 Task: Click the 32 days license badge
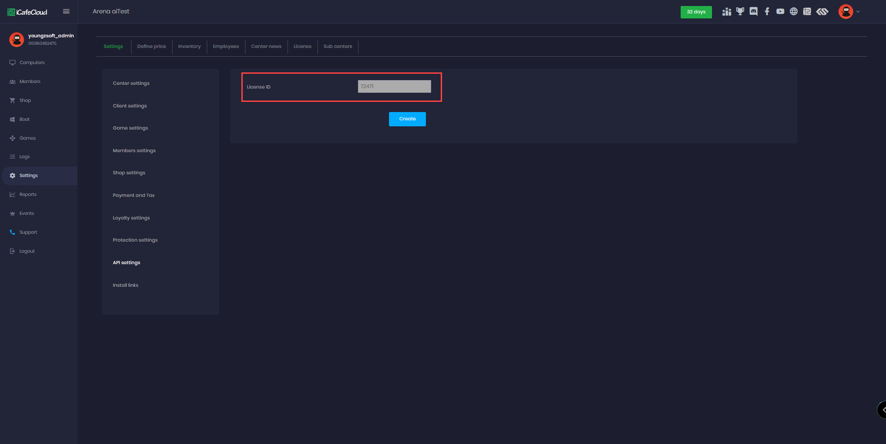(696, 12)
